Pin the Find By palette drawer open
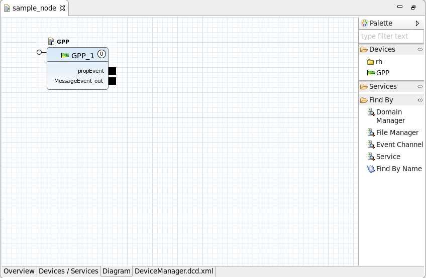 (x=419, y=100)
